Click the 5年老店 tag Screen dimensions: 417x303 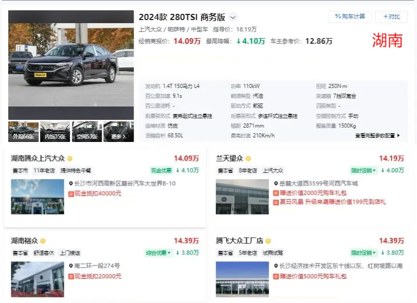248,253
